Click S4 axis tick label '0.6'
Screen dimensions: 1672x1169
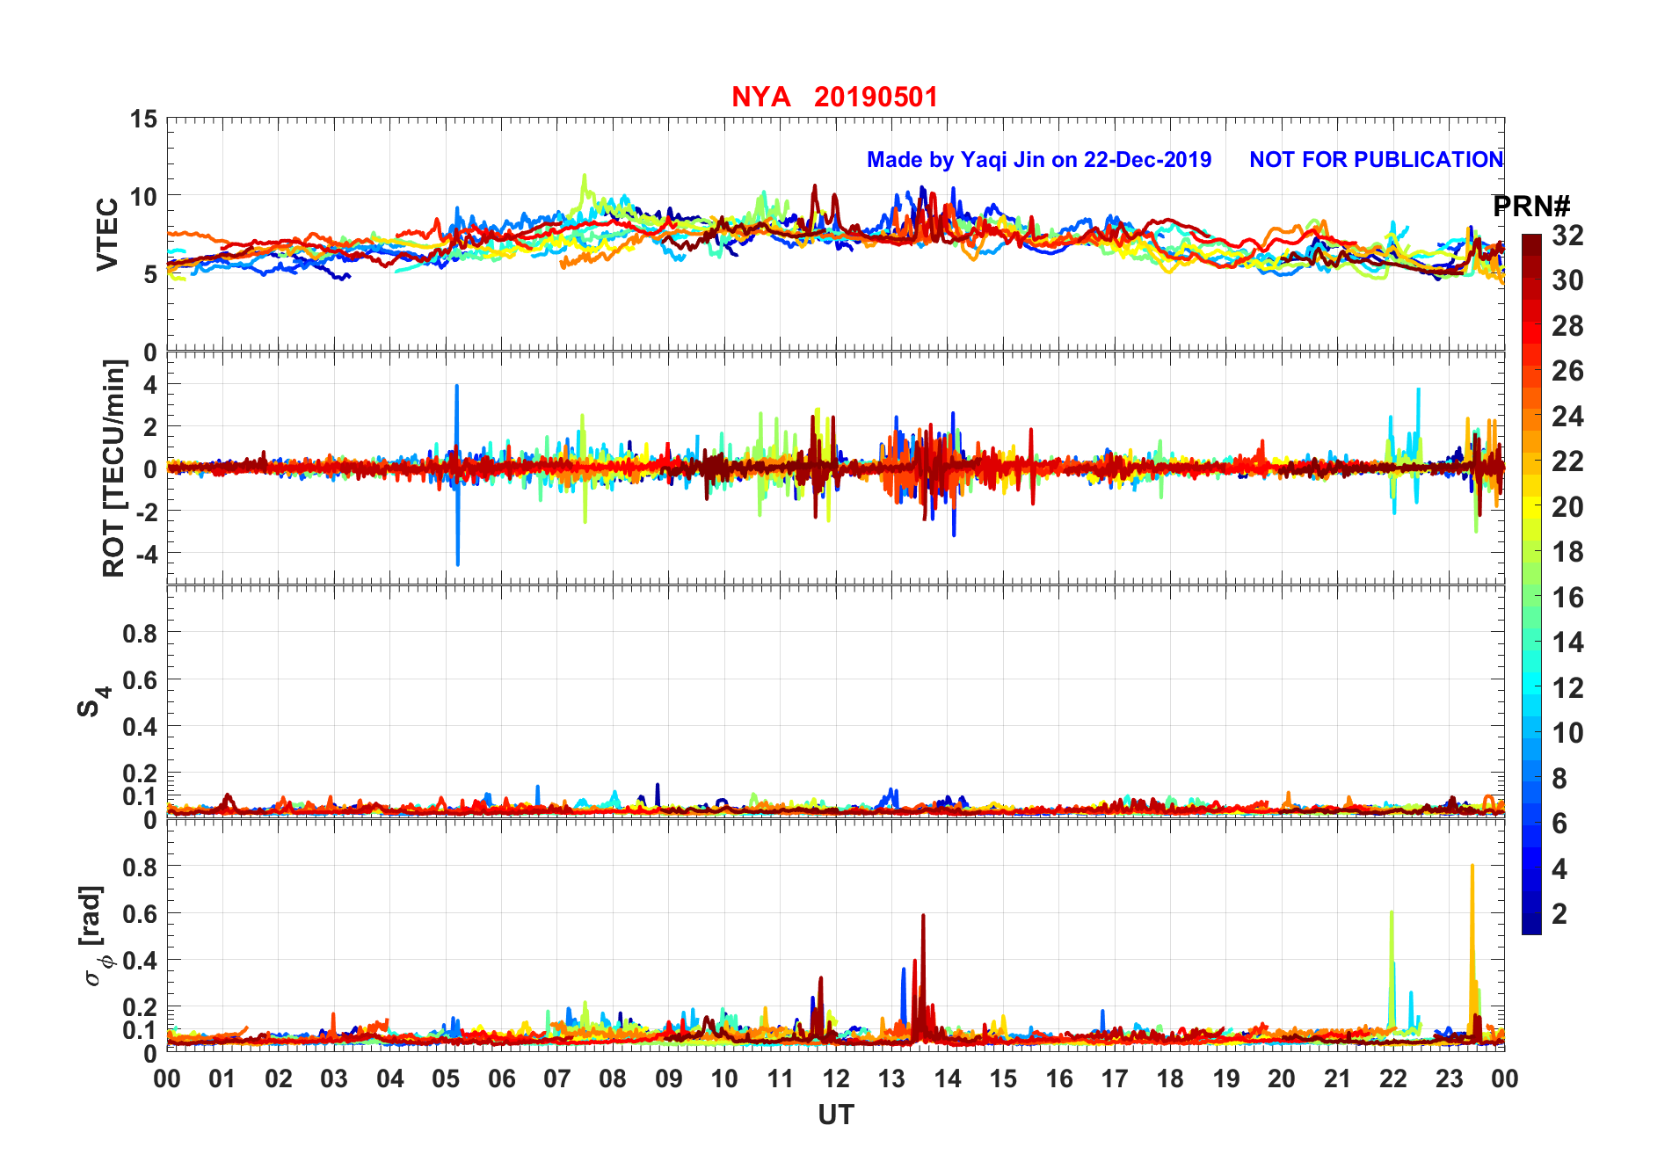coord(140,679)
